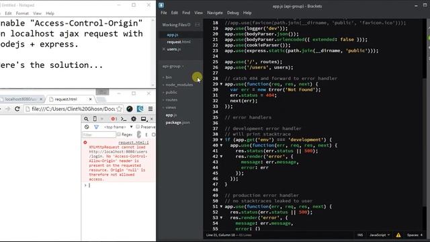
Task: Click the split view icon beside Working Files
Action: coord(197,25)
